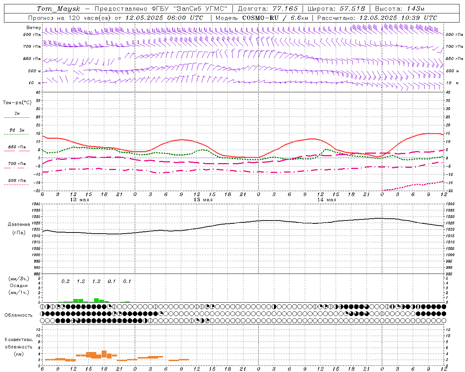Select the text Предоставлено ФГБУ "ЗапСиб УГМС"
Image resolution: width=465 pixels, height=372 pixels.
161,9
